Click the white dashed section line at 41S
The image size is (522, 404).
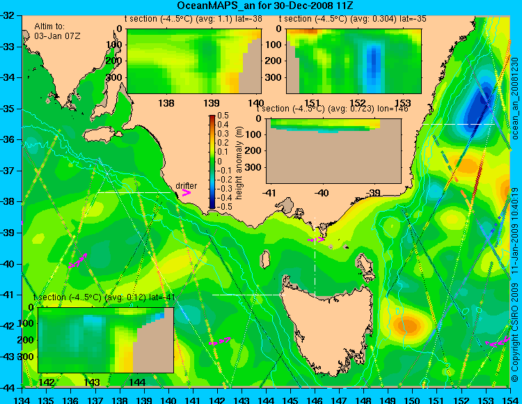248,295
